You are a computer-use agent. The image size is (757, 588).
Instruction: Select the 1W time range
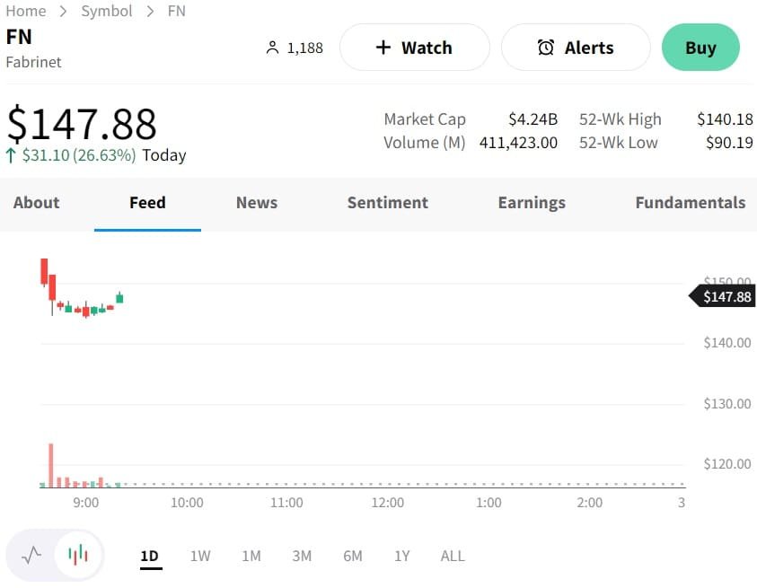coord(200,556)
